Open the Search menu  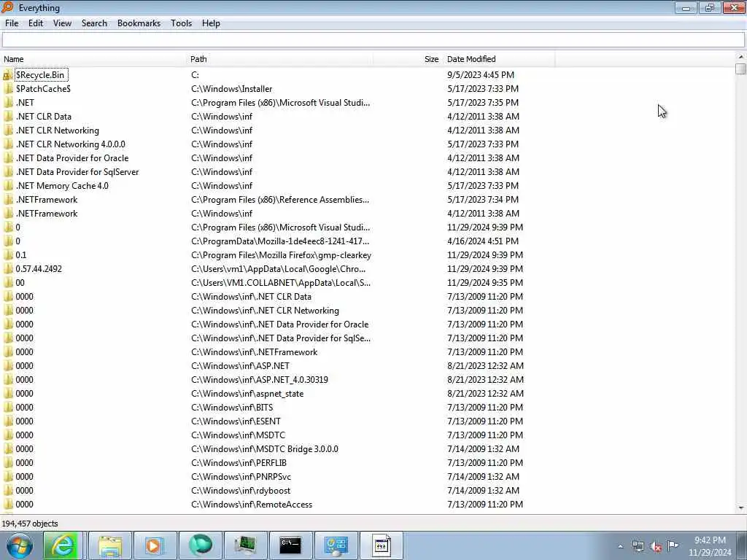(94, 23)
